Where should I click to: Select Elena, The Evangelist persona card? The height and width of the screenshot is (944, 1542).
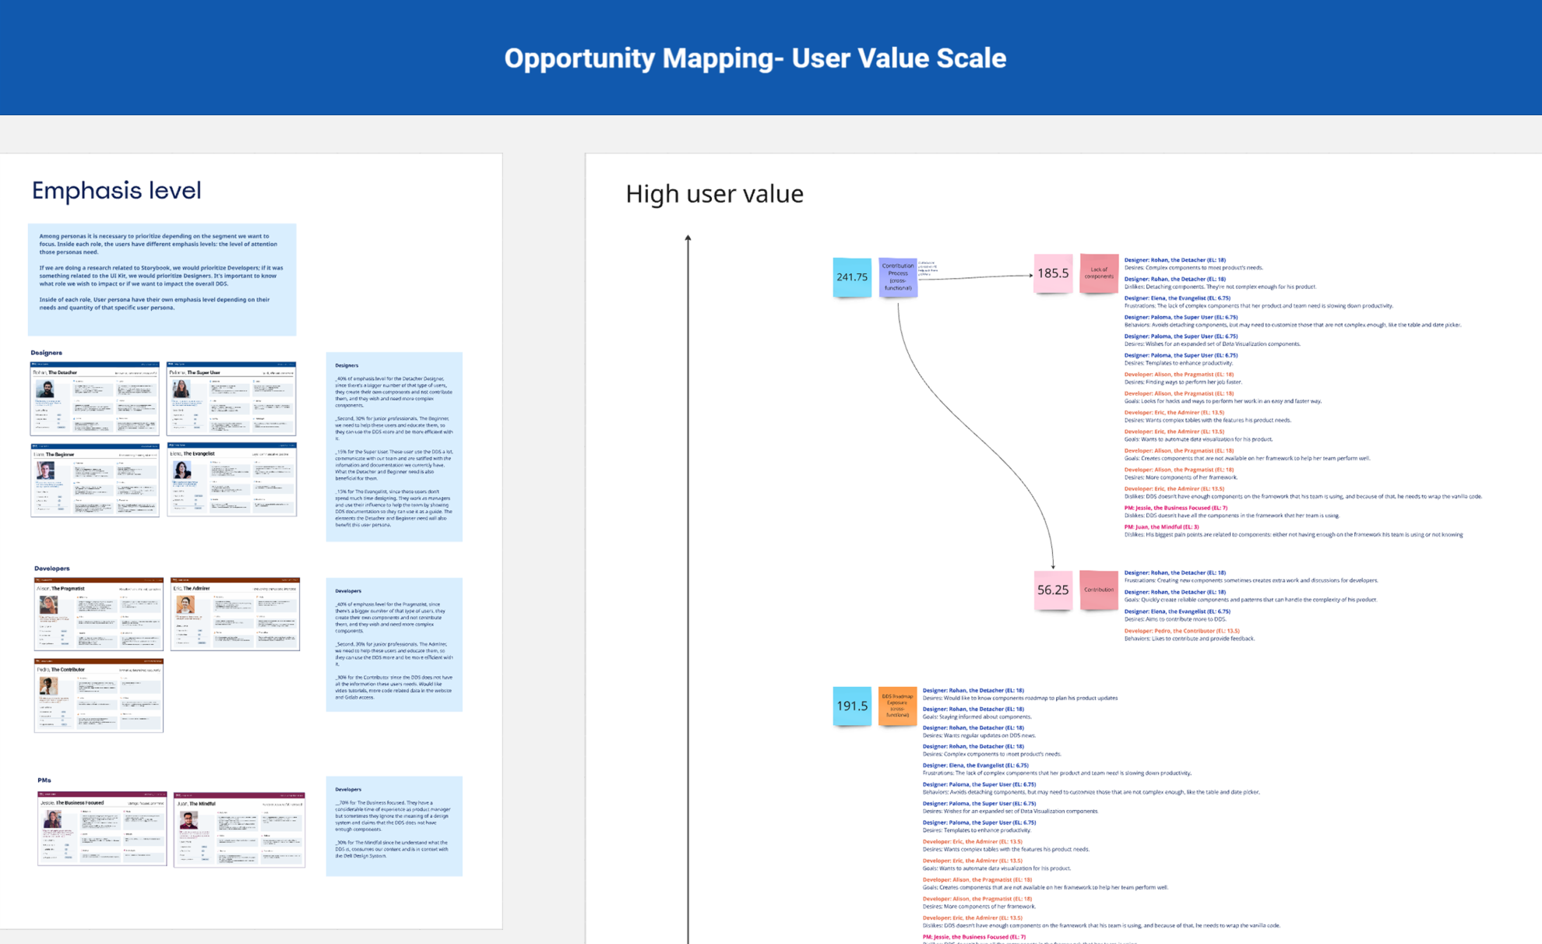point(231,480)
